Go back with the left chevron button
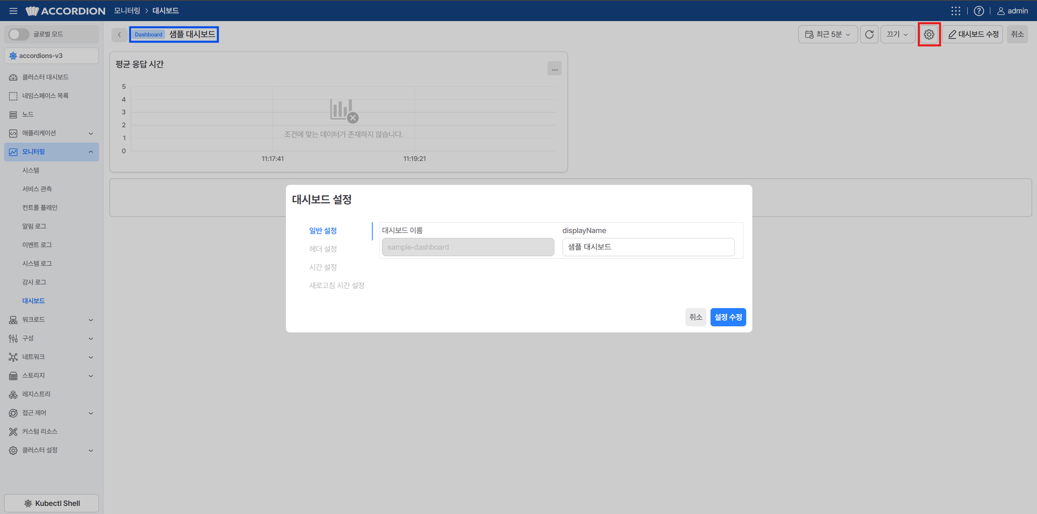The image size is (1037, 514). tap(119, 34)
